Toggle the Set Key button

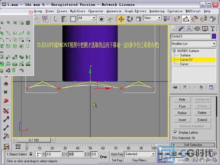tap(117, 160)
